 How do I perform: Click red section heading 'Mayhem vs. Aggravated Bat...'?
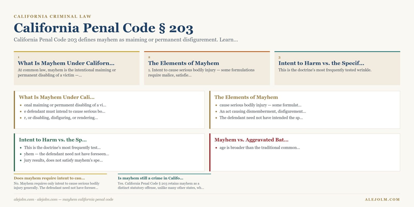click(251, 140)
